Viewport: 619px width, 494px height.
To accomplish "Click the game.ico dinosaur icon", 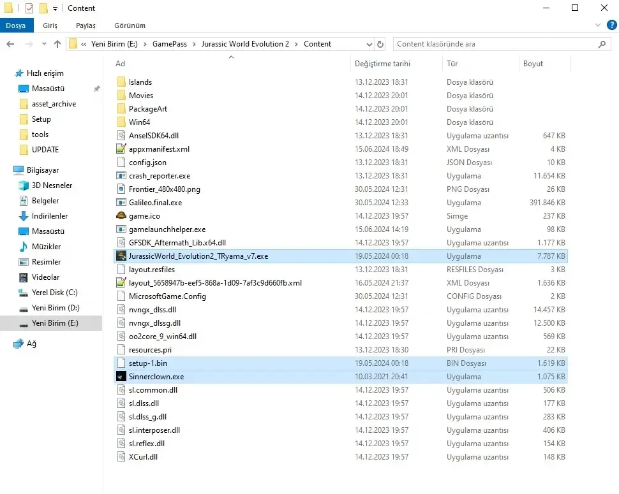I will pos(121,216).
